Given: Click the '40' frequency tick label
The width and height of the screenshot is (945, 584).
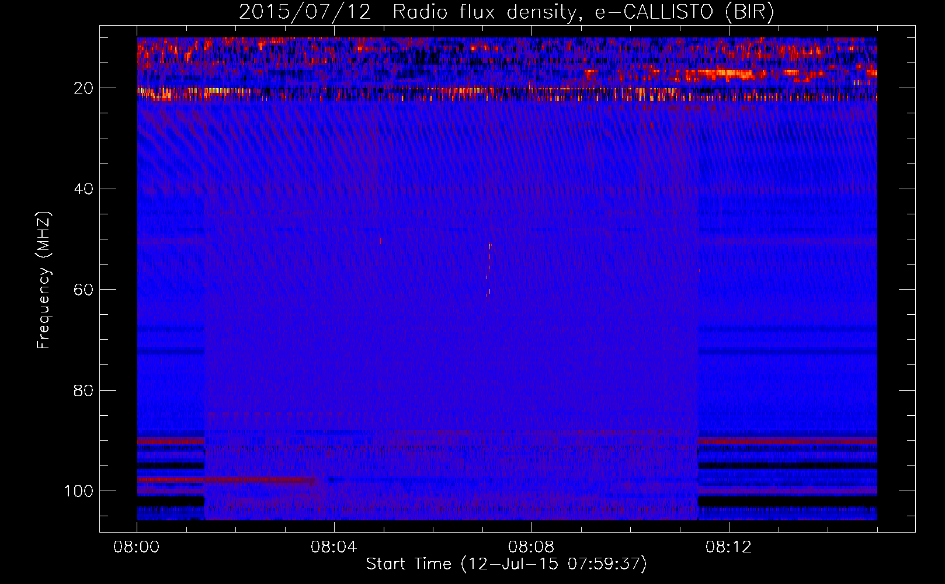Looking at the screenshot, I should 84,189.
